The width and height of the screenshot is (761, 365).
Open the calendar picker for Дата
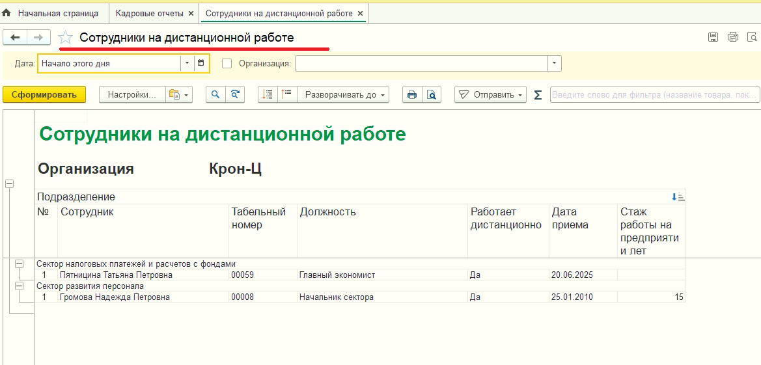pos(201,63)
